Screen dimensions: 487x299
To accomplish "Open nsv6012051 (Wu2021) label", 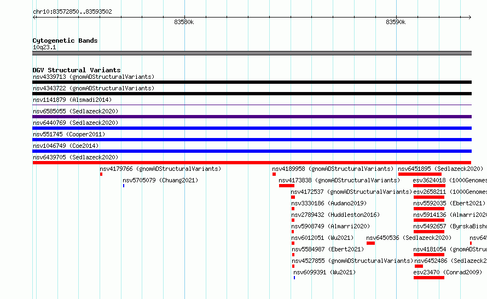I will pyautogui.click(x=322, y=238).
